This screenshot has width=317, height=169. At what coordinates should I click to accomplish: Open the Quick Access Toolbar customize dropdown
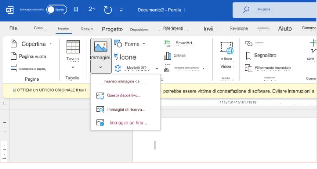coord(121,10)
